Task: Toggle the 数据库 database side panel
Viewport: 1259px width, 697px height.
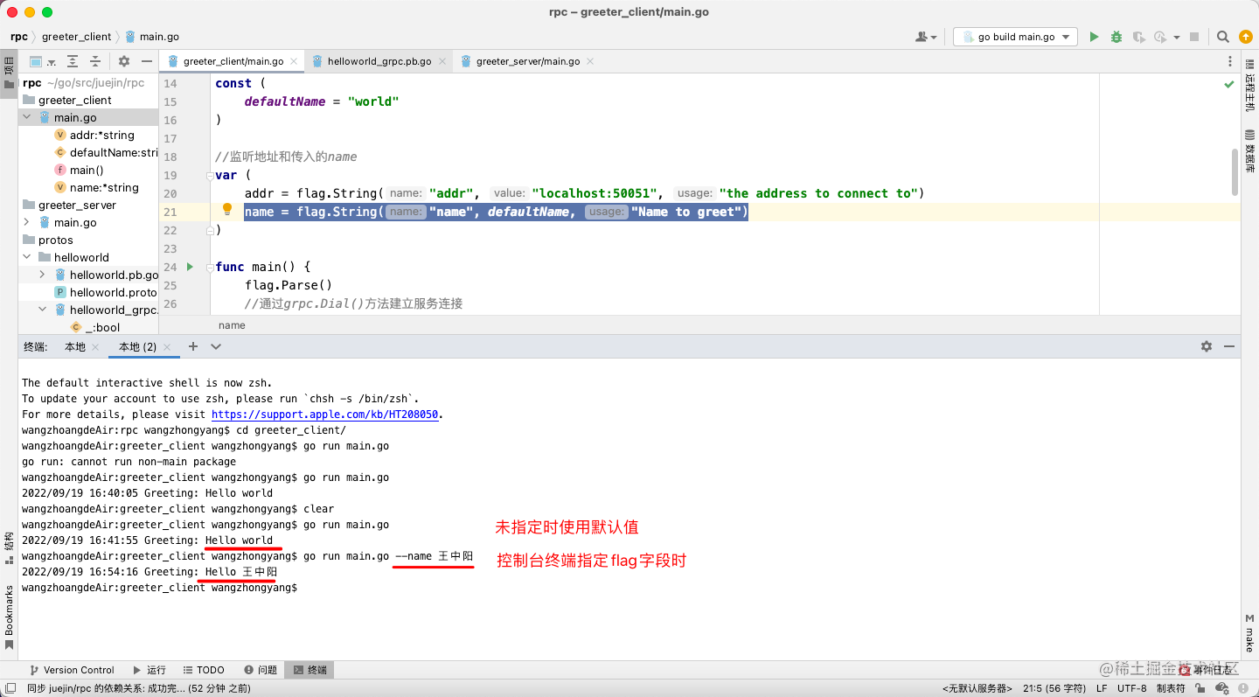Action: coord(1249,153)
